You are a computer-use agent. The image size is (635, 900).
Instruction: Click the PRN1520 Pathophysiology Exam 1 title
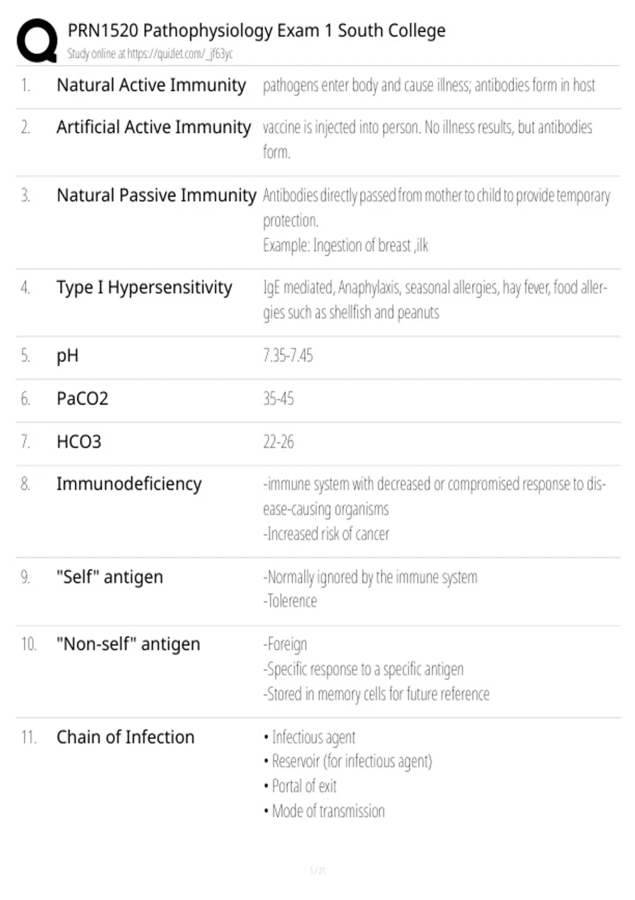point(256,31)
